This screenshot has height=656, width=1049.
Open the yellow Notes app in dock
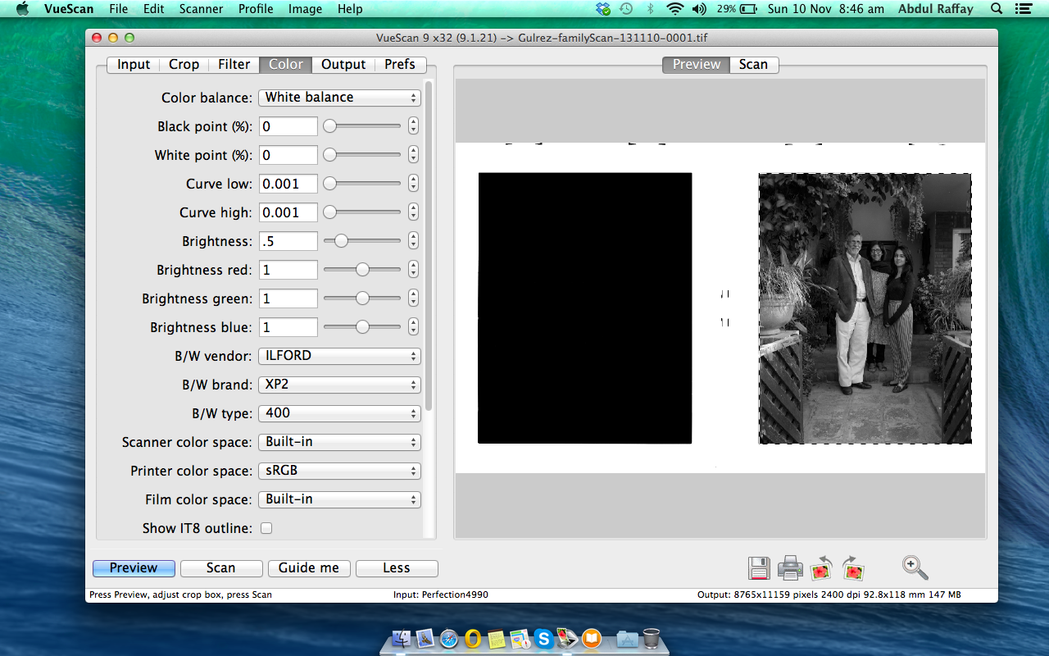(x=496, y=638)
